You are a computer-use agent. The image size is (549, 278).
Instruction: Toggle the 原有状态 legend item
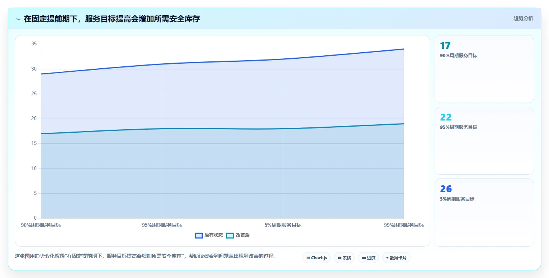(209, 235)
